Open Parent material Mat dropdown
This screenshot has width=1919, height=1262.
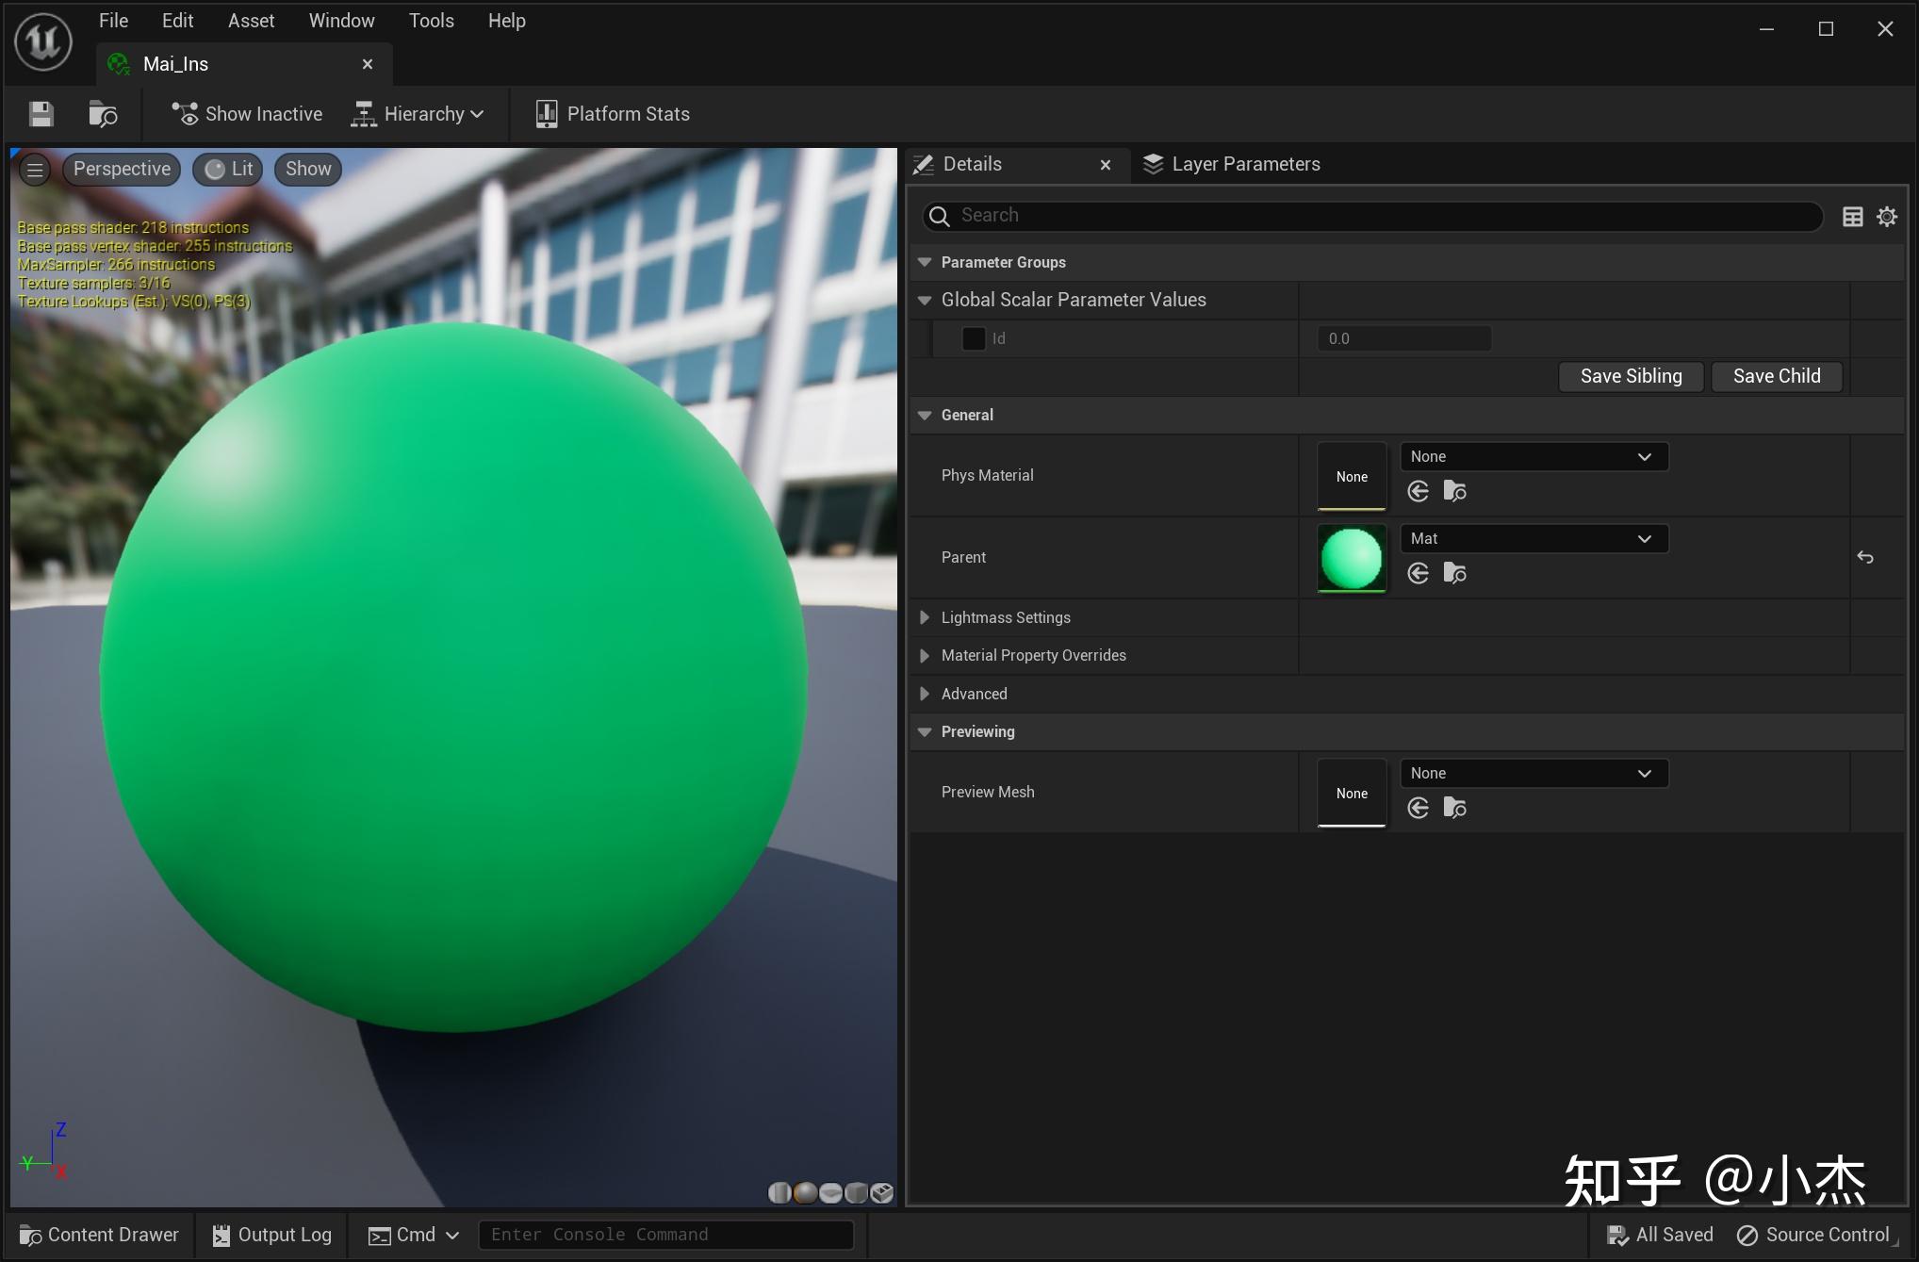click(1534, 538)
